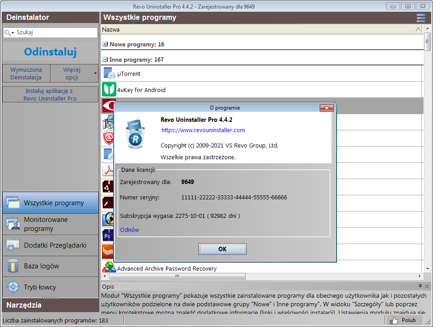This screenshot has width=433, height=327.
Task: Click the red shield @ program icon
Action: [108, 138]
